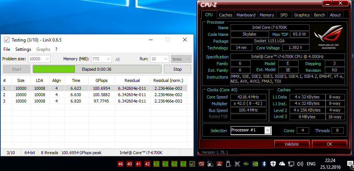Click the Residual (norm.) column header
The width and height of the screenshot is (354, 171).
168,80
